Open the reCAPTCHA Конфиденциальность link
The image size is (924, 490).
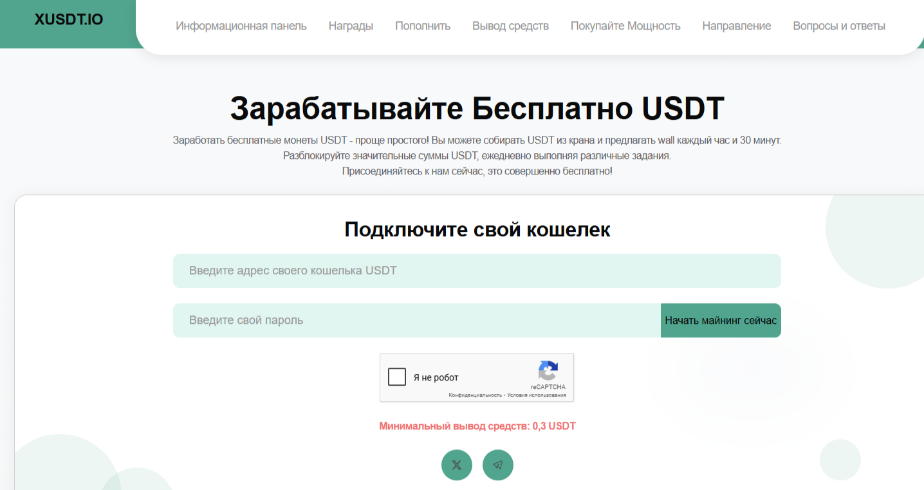tap(475, 395)
